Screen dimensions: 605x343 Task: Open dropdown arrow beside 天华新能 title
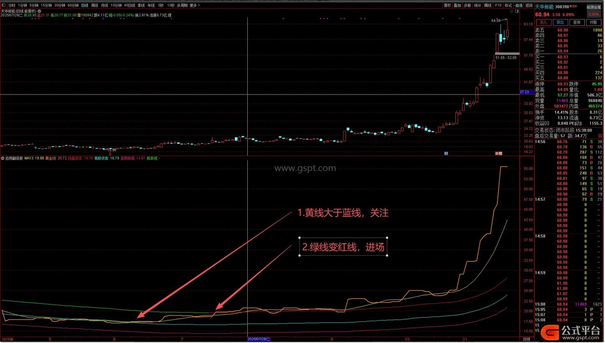(x=40, y=11)
